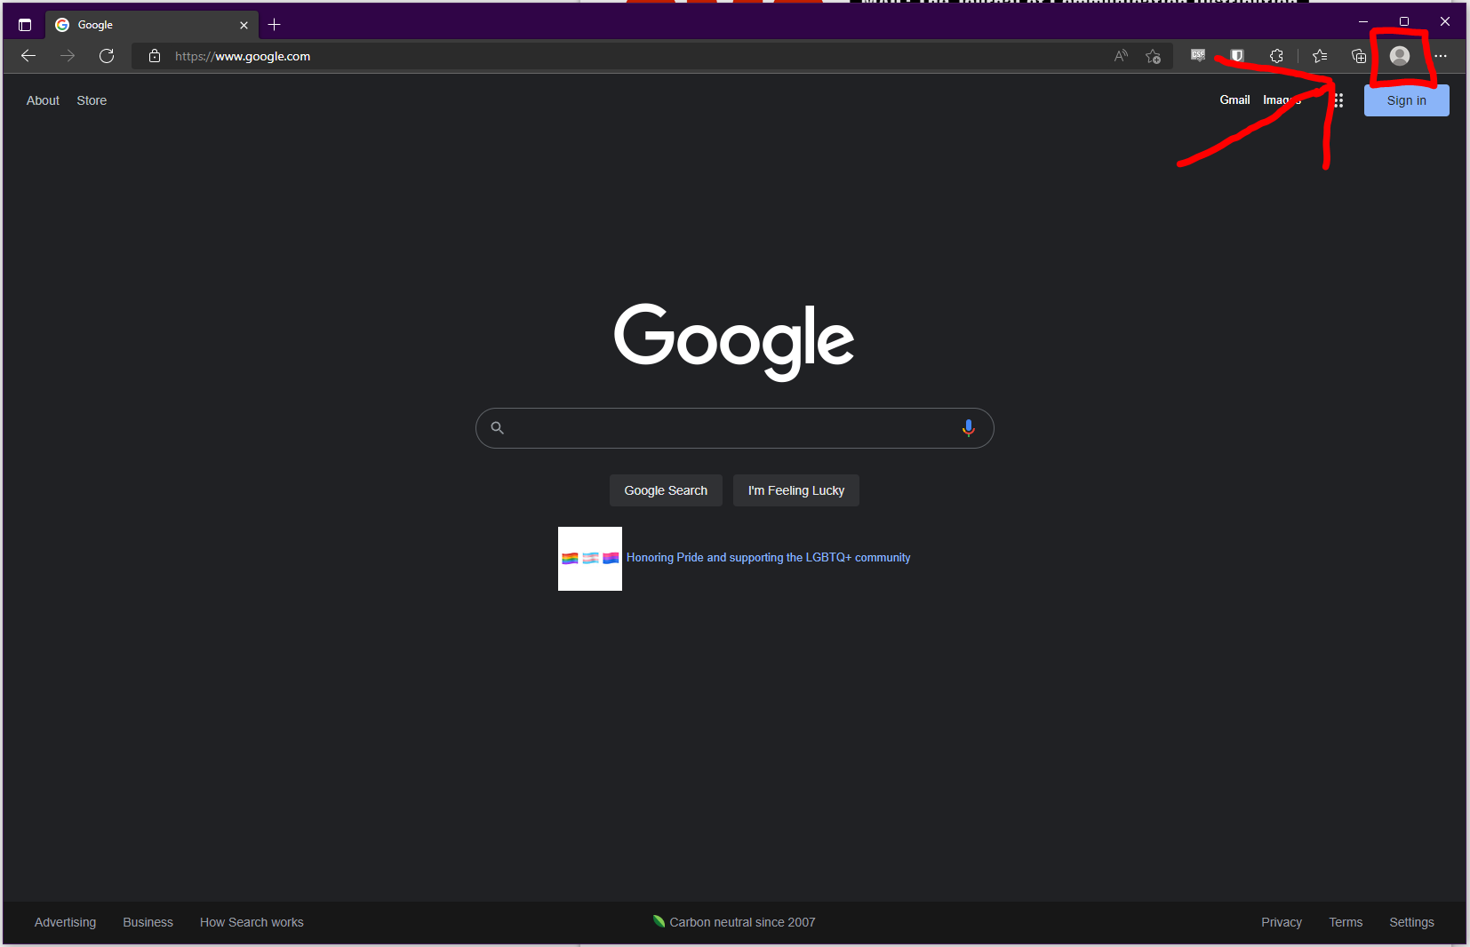Viewport: 1470px width, 947px height.
Task: Open the Images link
Action: pyautogui.click(x=1282, y=100)
